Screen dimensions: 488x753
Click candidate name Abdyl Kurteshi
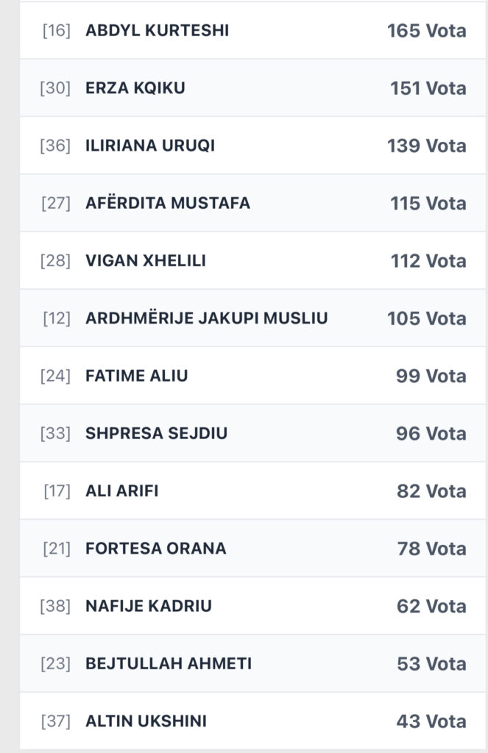point(157,31)
